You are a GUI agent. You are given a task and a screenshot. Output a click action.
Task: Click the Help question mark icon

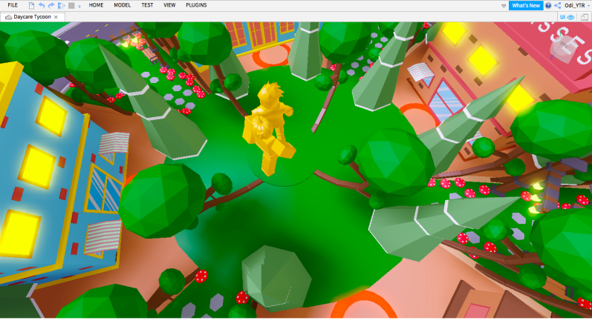pyautogui.click(x=548, y=5)
